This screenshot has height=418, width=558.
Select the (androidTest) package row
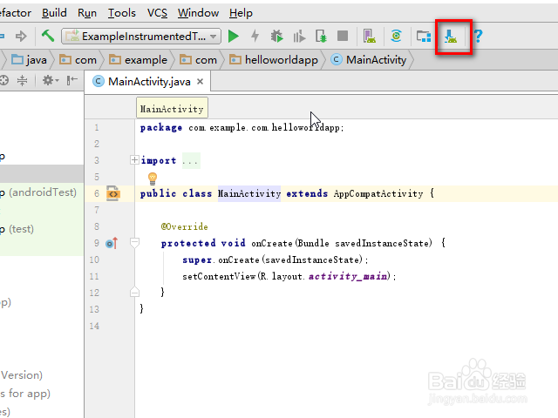click(42, 192)
